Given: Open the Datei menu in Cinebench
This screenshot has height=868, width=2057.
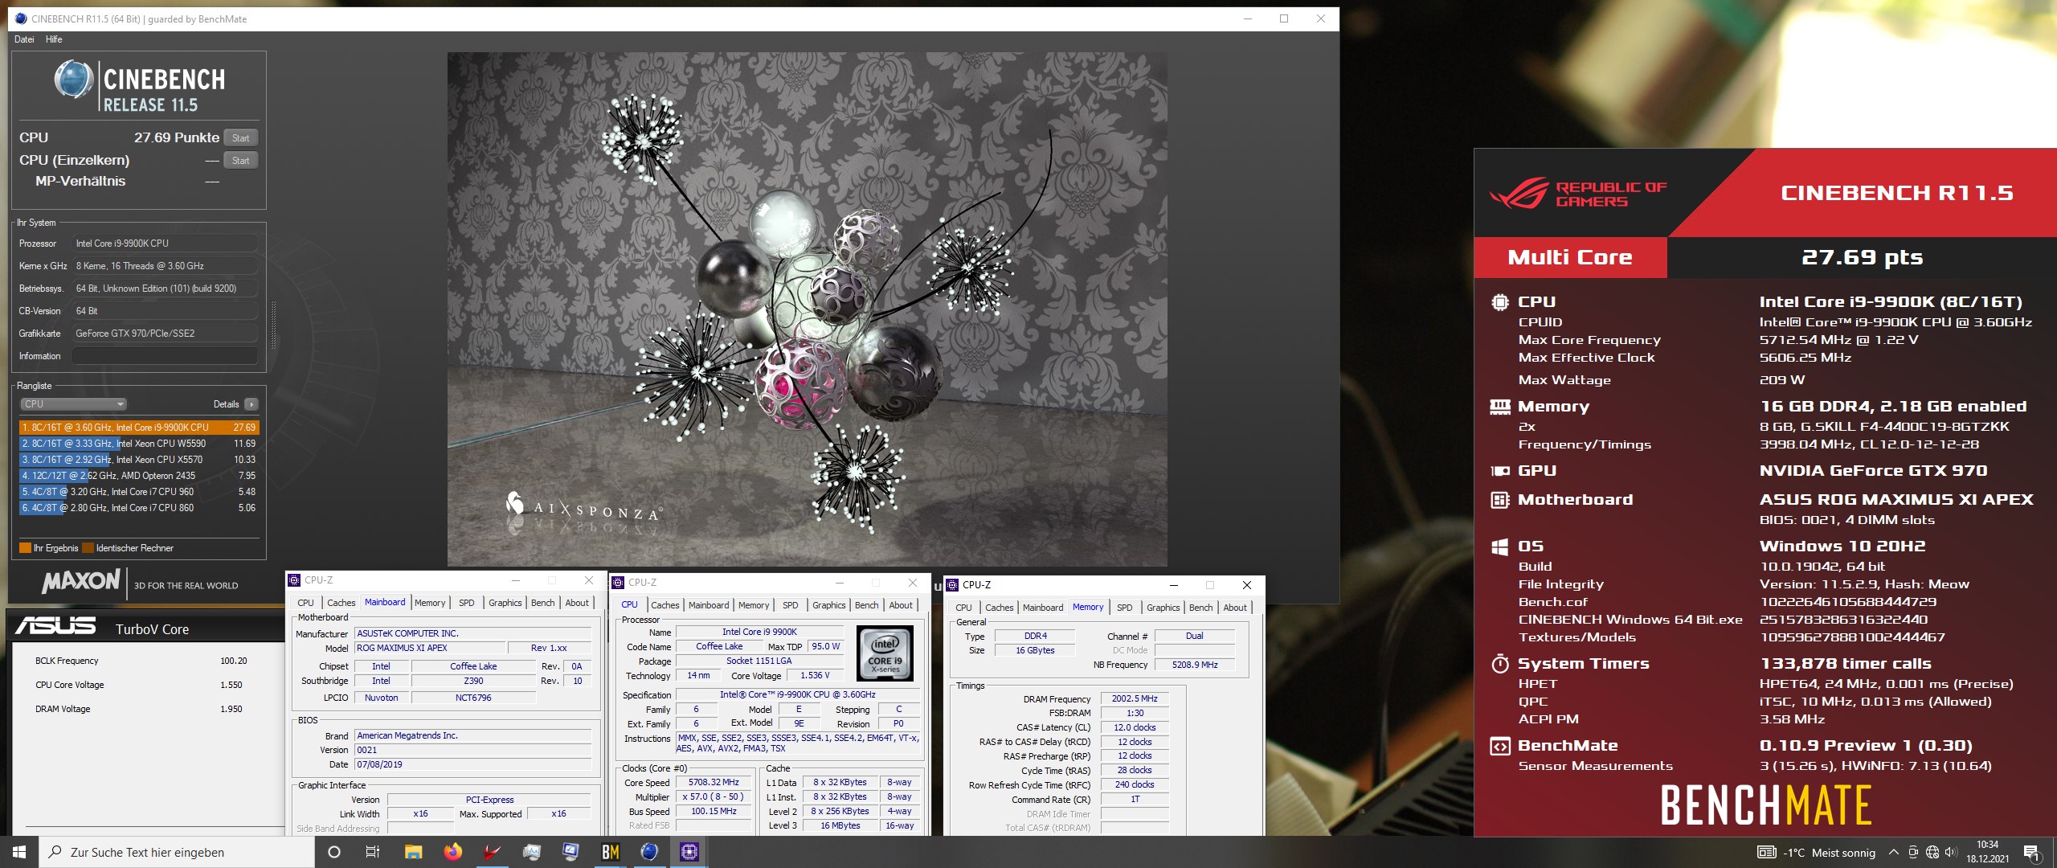Looking at the screenshot, I should tap(24, 39).
